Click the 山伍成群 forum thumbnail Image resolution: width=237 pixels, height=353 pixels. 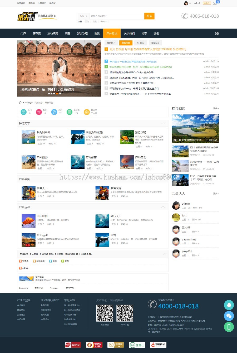coord(28,221)
